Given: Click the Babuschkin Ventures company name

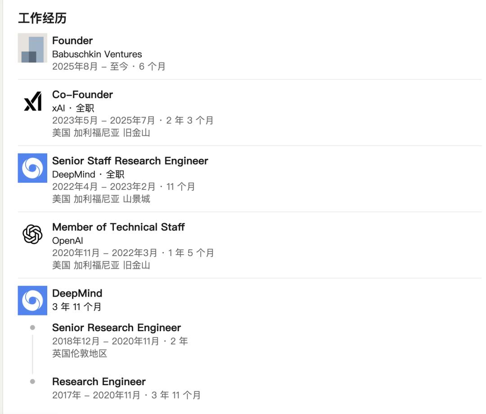Looking at the screenshot, I should click(97, 54).
